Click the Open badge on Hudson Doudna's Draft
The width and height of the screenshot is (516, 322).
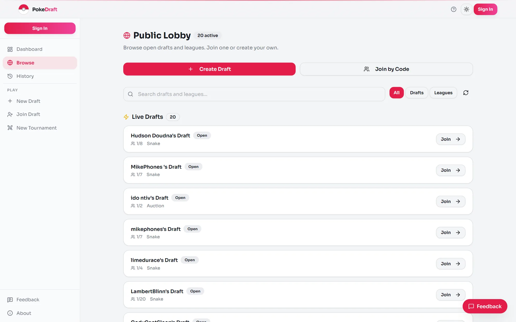[202, 135]
